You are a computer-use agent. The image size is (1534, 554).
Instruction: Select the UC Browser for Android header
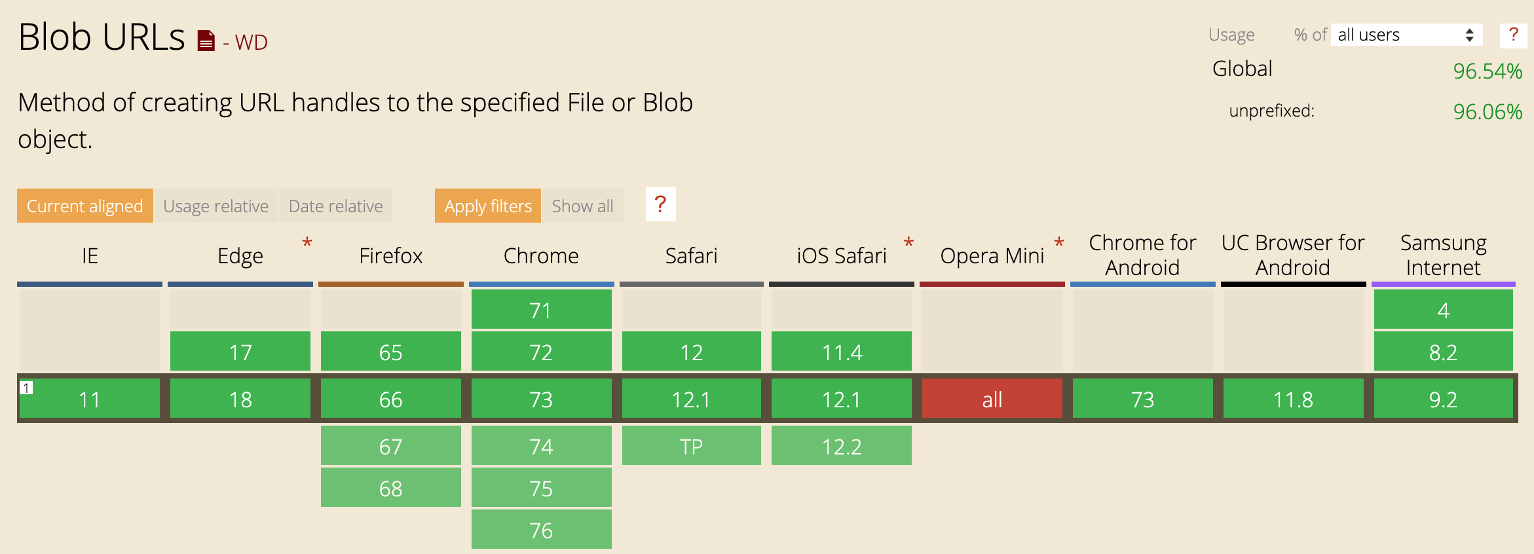tap(1293, 255)
